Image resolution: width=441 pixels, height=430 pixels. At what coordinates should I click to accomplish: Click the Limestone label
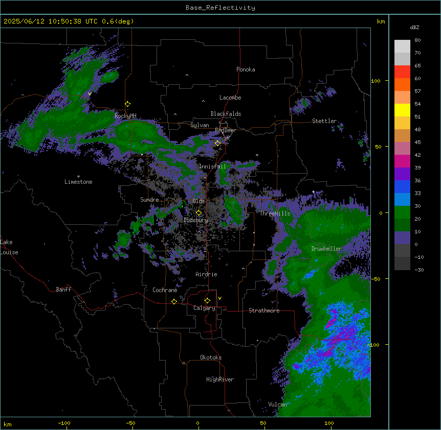pos(78,182)
